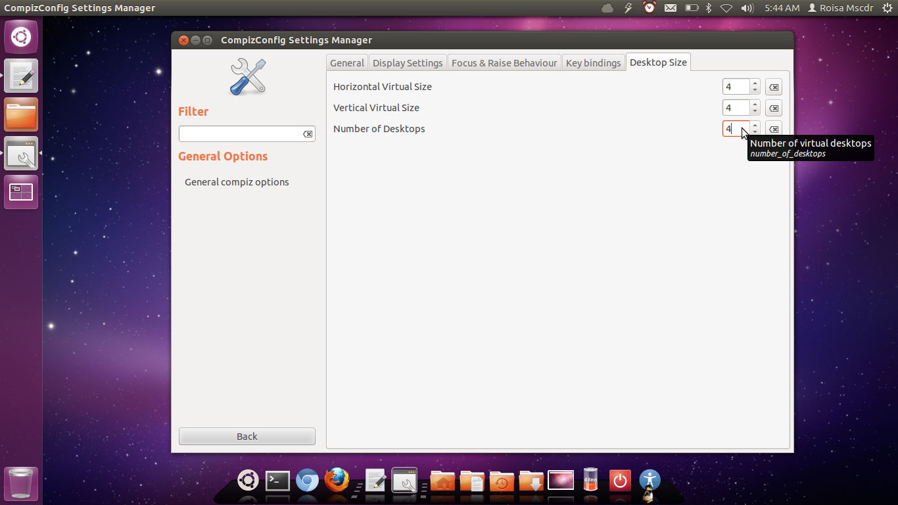This screenshot has height=505, width=898.
Task: Open the accessibility icon in the dock
Action: (x=650, y=479)
